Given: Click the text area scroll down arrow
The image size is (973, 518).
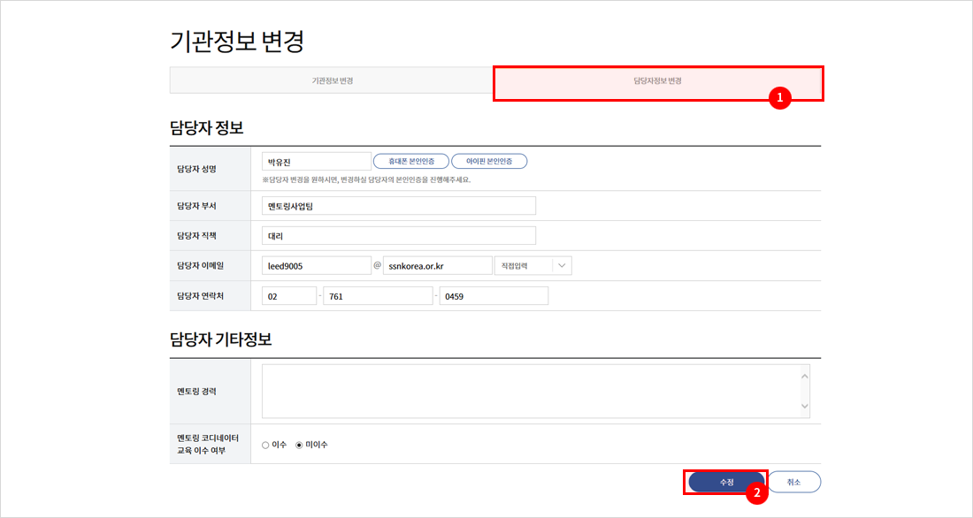Looking at the screenshot, I should 804,407.
